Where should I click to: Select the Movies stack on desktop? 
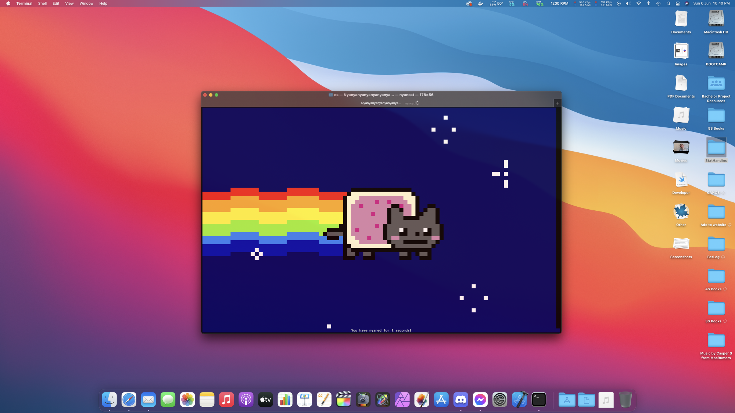tap(681, 151)
